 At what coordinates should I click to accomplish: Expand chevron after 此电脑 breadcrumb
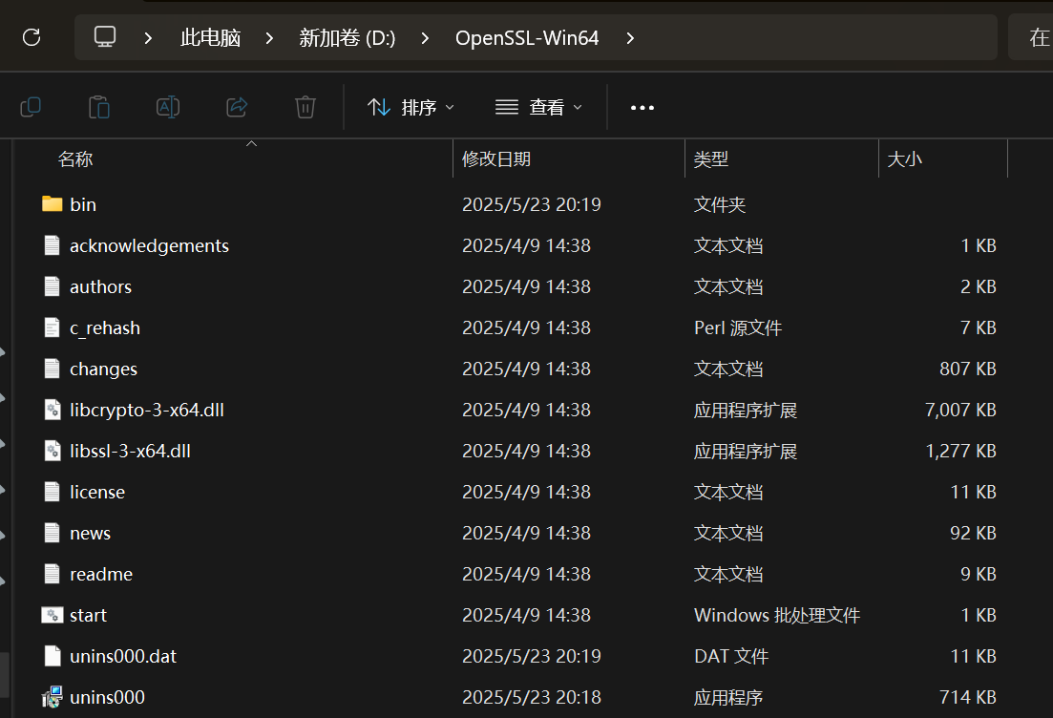[x=270, y=38]
